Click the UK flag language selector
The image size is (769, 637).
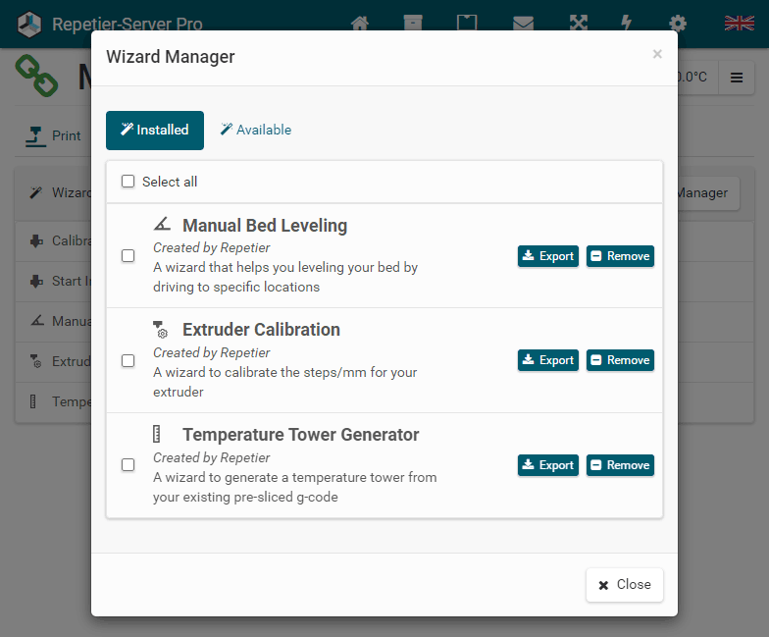[739, 24]
